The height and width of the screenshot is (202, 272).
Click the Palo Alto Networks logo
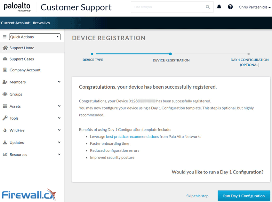[x=17, y=7]
